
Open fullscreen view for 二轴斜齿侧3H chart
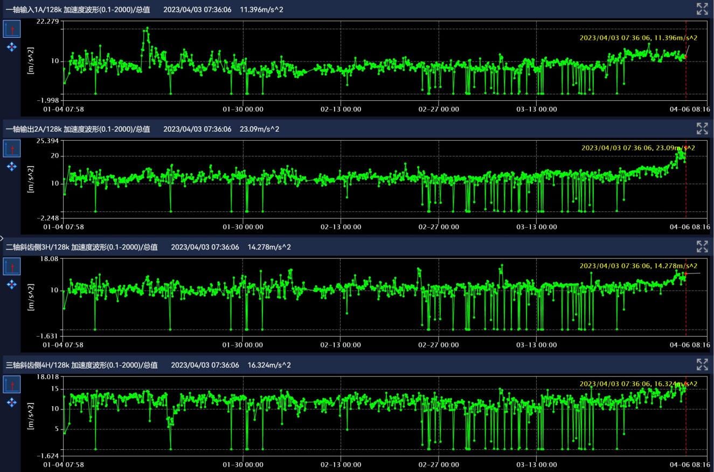[702, 247]
